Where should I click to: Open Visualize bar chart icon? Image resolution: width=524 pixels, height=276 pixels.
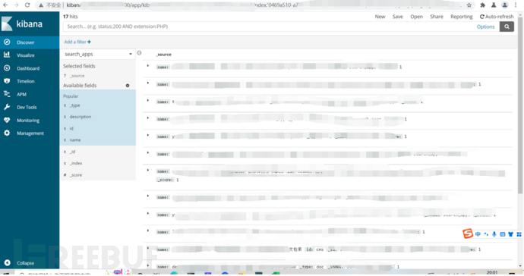tap(7, 55)
